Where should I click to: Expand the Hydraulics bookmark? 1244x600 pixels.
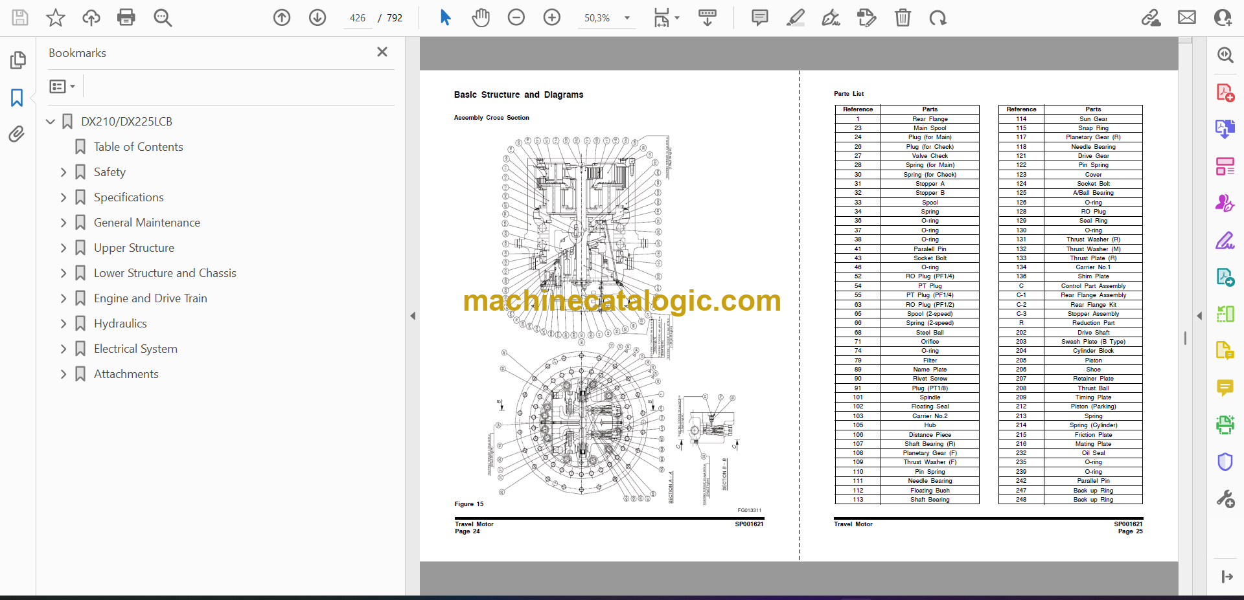click(x=63, y=324)
